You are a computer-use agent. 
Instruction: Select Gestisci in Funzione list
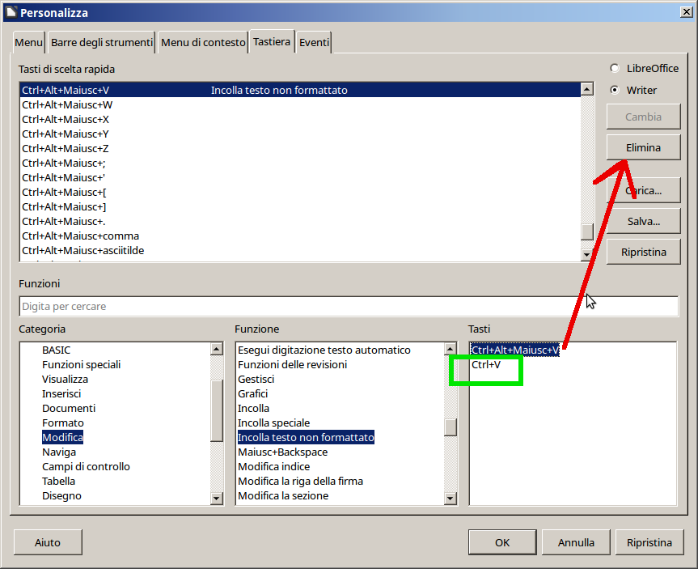pyautogui.click(x=256, y=379)
